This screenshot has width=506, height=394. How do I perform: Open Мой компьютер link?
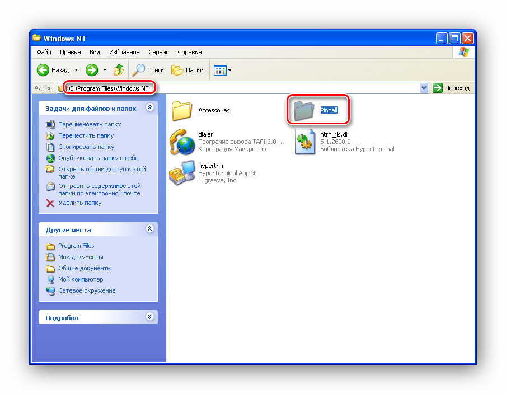81,279
